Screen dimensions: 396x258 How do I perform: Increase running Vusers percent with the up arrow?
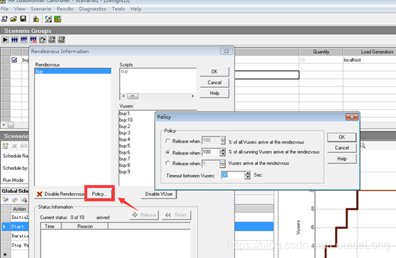222,149
